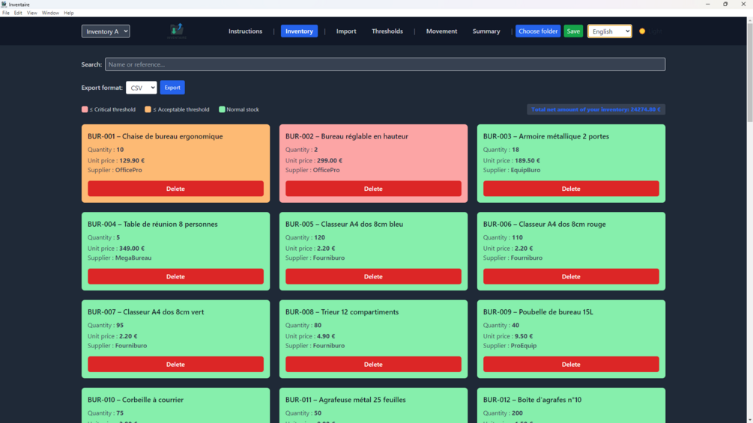Click the BUR-009 Poubelle de bureau title
Screen dimensions: 753x423
(x=538, y=311)
